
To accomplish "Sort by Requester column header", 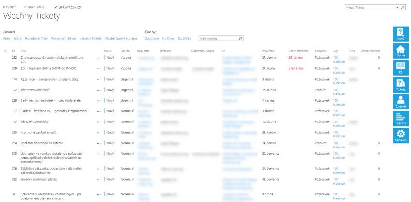I will tap(143, 51).
